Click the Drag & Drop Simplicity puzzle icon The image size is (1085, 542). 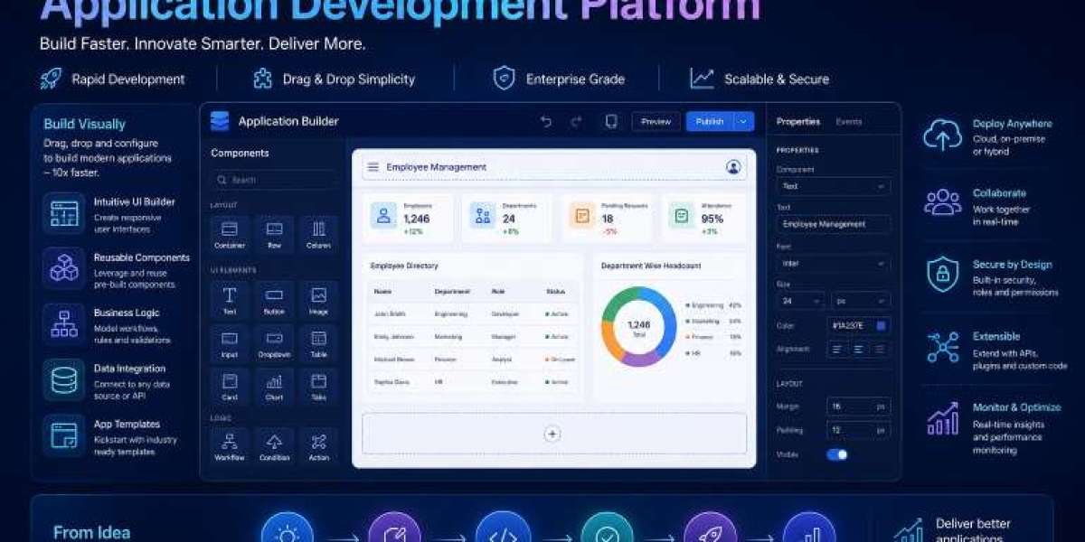click(x=262, y=79)
